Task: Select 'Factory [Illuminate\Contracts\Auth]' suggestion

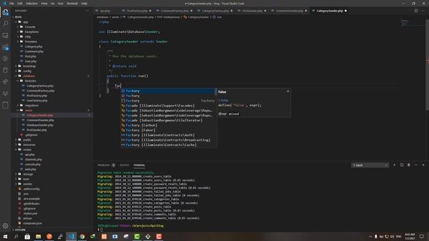Action: pos(168,135)
